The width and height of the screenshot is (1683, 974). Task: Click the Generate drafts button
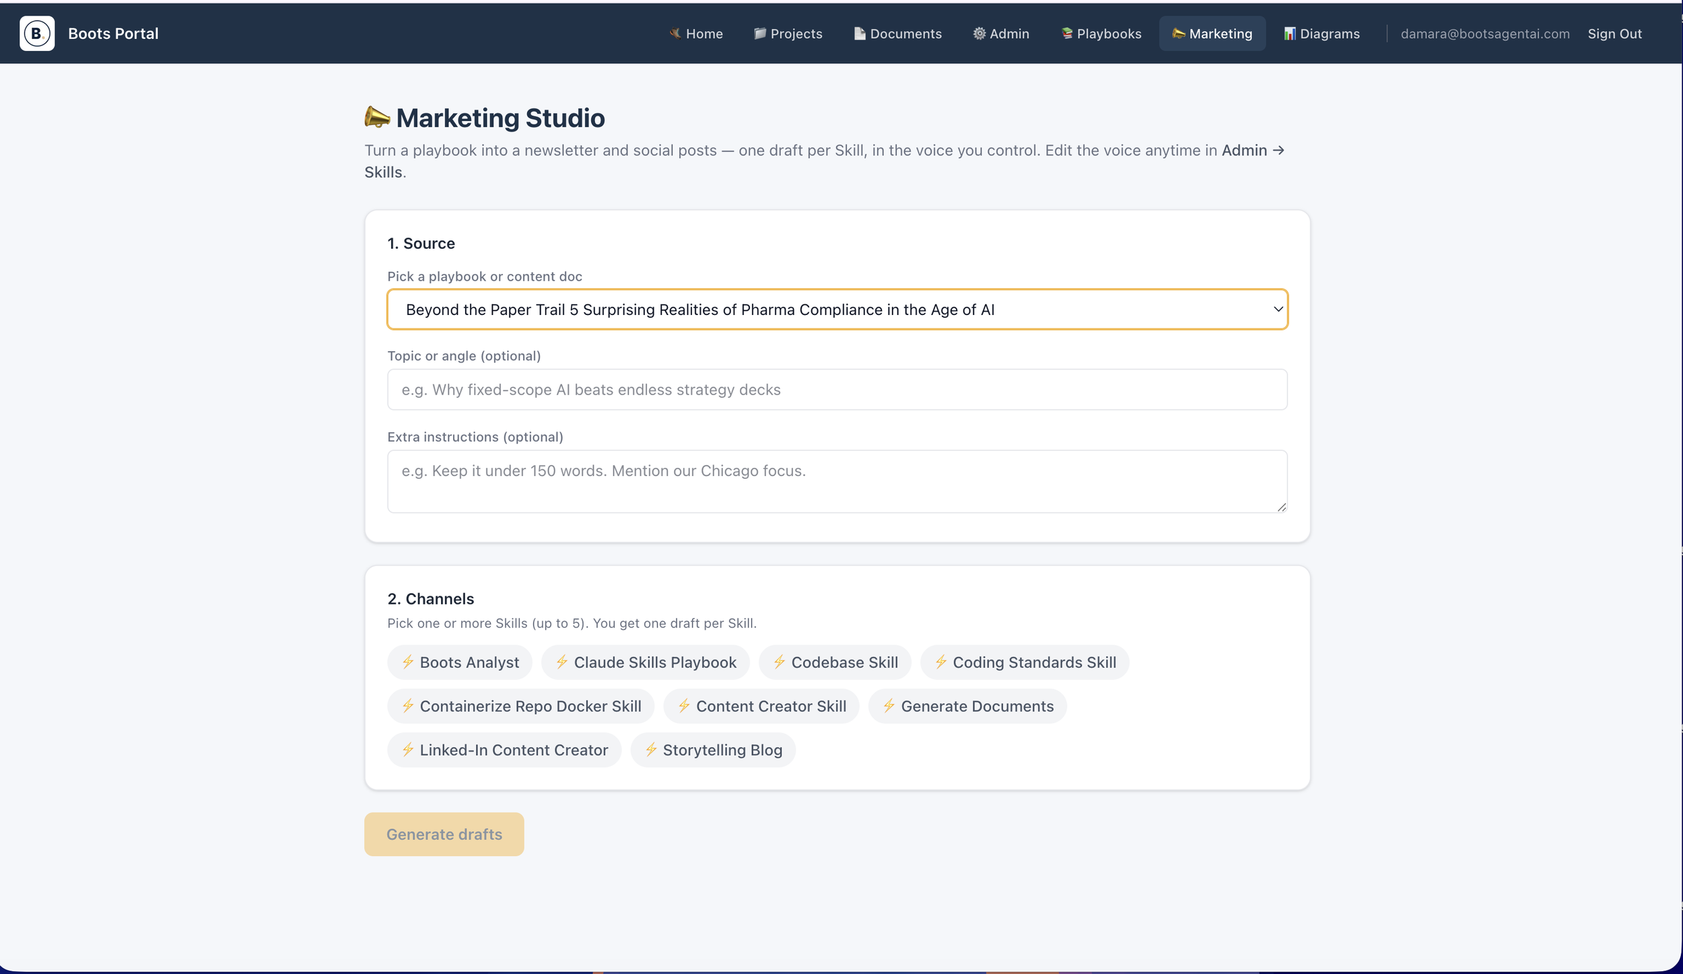pyautogui.click(x=444, y=834)
